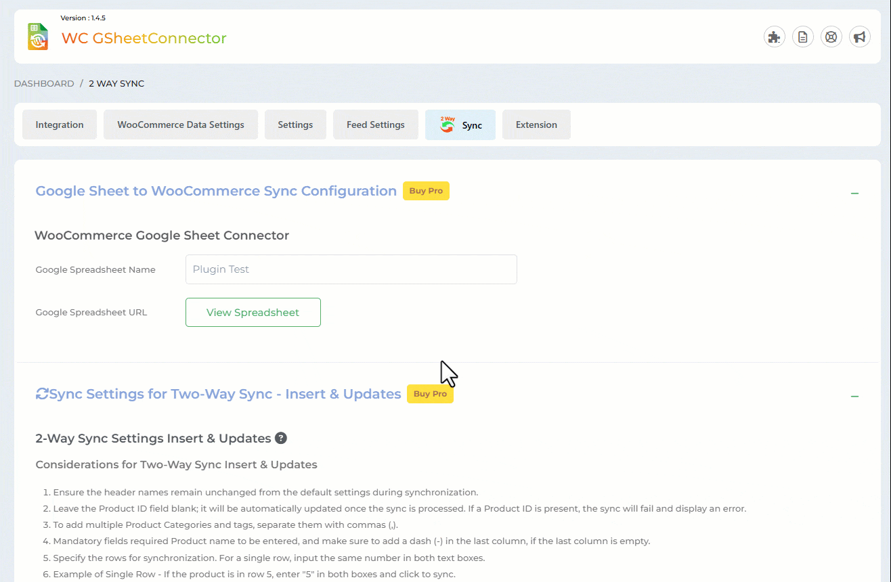Image resolution: width=891 pixels, height=582 pixels.
Task: Click the help question mark icon
Action: coord(280,439)
